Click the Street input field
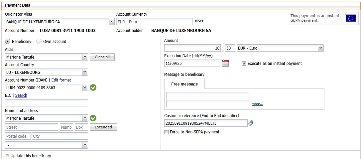 pyautogui.click(x=32, y=127)
